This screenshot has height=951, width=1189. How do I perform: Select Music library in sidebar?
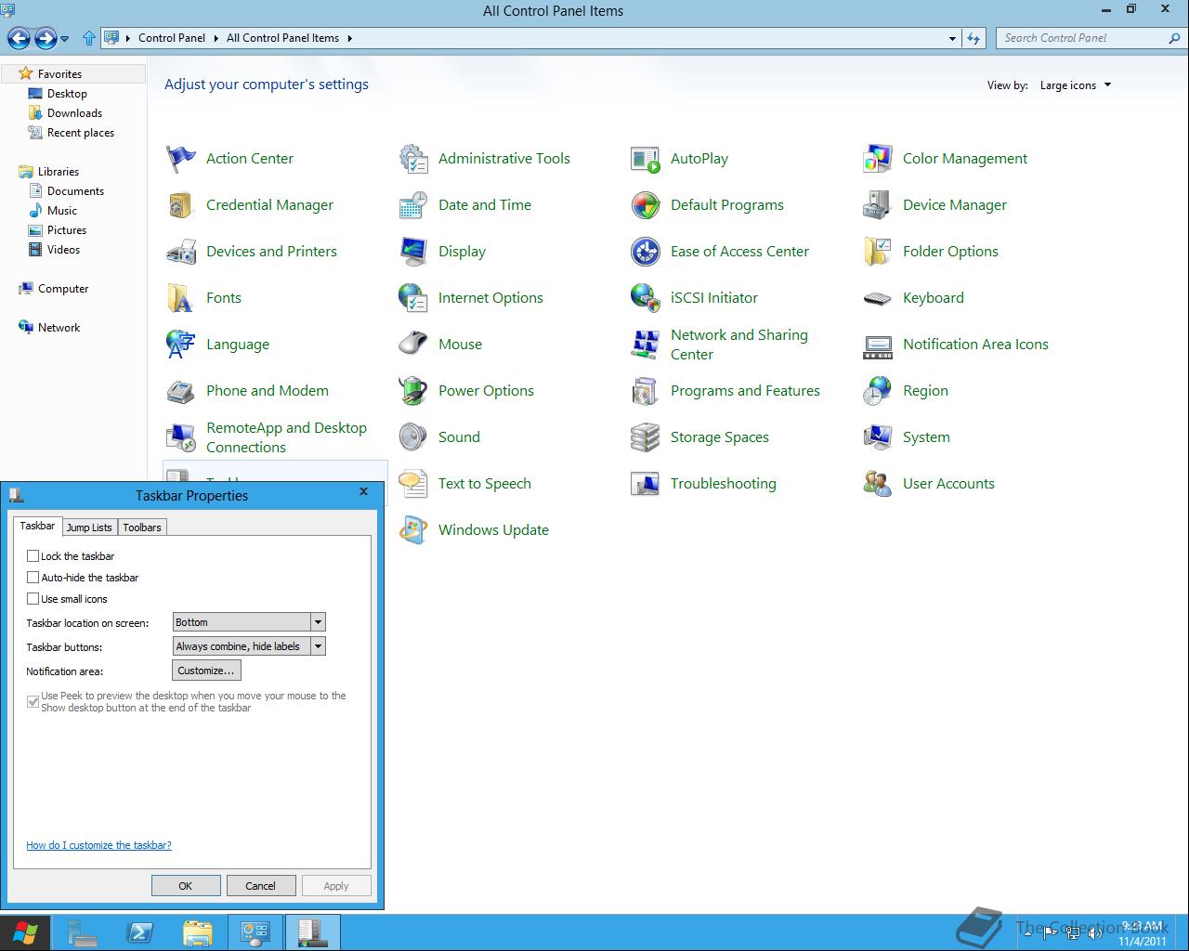61,211
